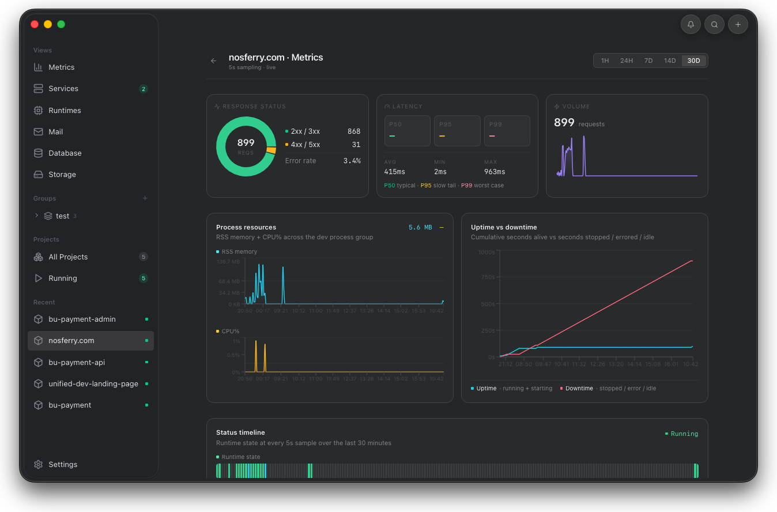
Task: Click the Services badge count 2
Action: point(144,89)
